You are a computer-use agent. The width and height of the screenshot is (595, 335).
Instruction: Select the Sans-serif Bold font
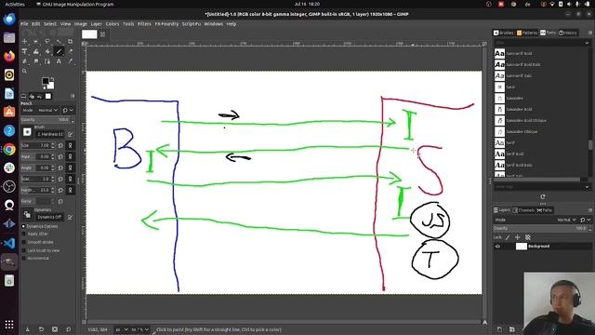coord(519,53)
